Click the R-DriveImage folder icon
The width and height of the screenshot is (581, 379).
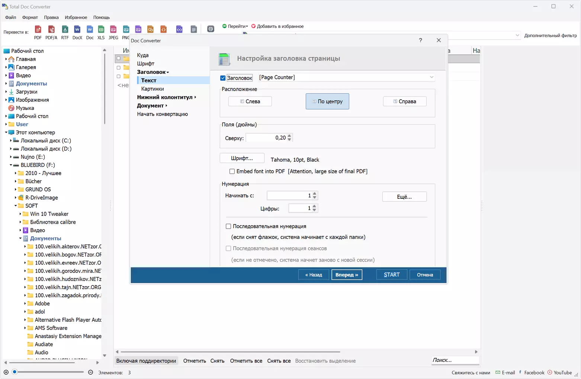[x=21, y=198]
